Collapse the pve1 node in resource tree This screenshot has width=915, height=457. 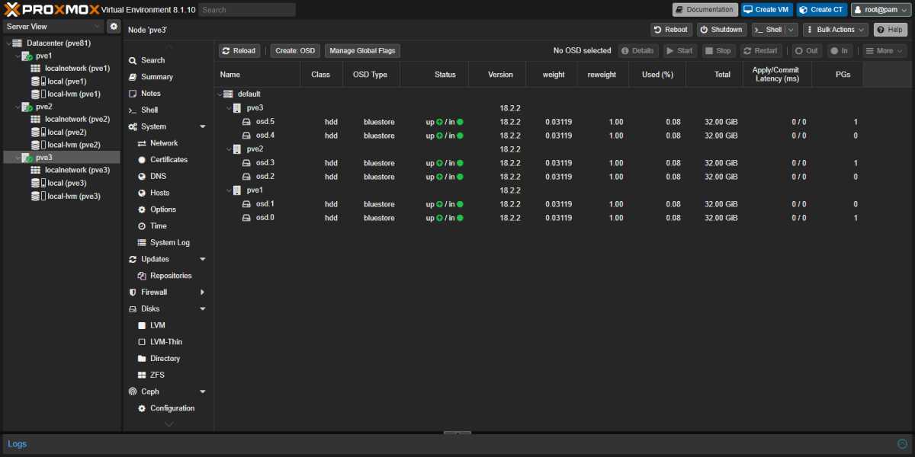tap(17, 56)
